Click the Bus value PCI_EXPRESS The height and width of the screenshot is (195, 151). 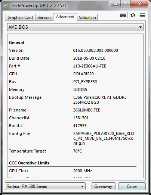[85, 82]
